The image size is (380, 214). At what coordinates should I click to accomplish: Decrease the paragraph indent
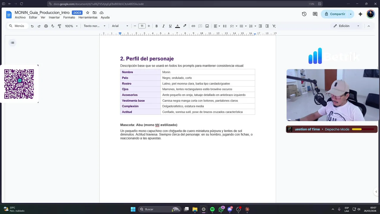click(260, 26)
